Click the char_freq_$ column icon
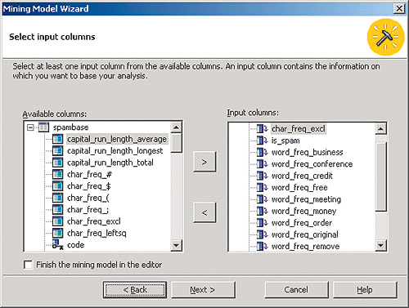 (x=57, y=186)
